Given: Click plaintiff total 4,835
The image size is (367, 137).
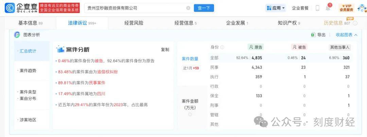Looking at the screenshot, I should 257,58.
